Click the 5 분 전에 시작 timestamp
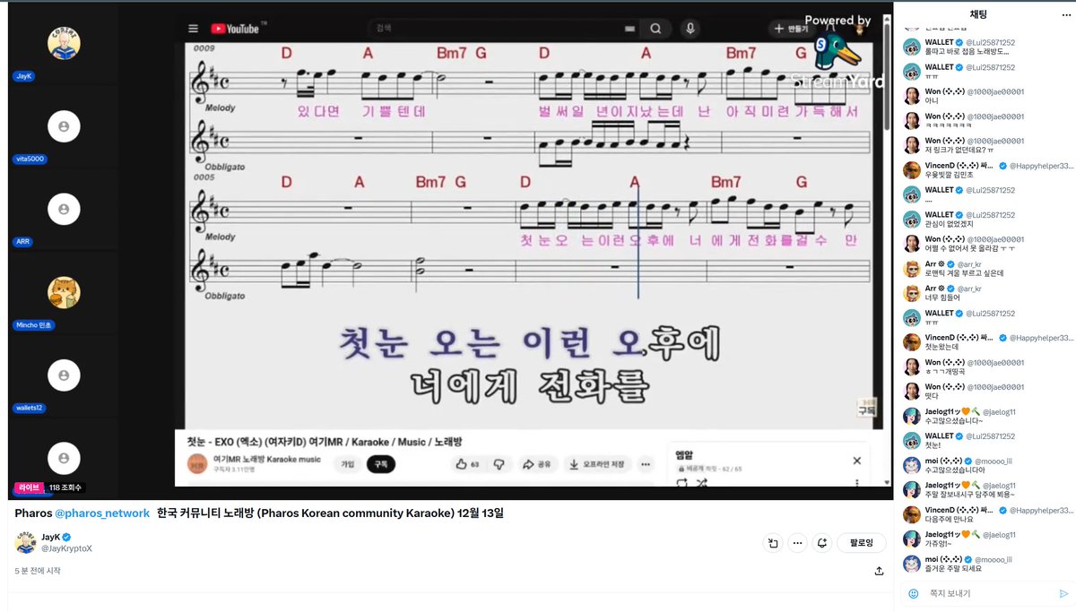 (x=38, y=571)
